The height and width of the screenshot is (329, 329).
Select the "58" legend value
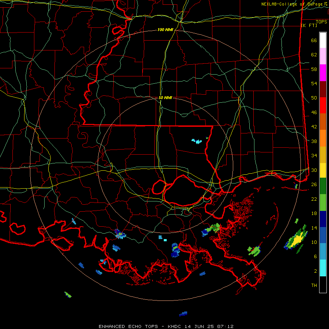click(314, 69)
